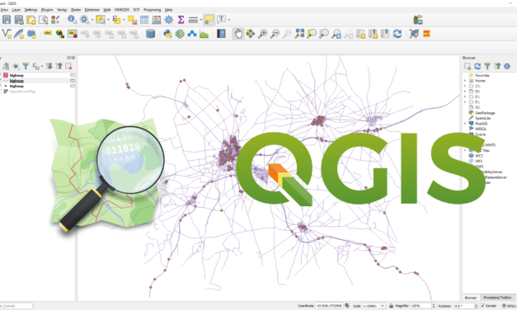This screenshot has width=517, height=310.
Task: Open the Text Annotation dropdown arrow
Action: [229, 20]
